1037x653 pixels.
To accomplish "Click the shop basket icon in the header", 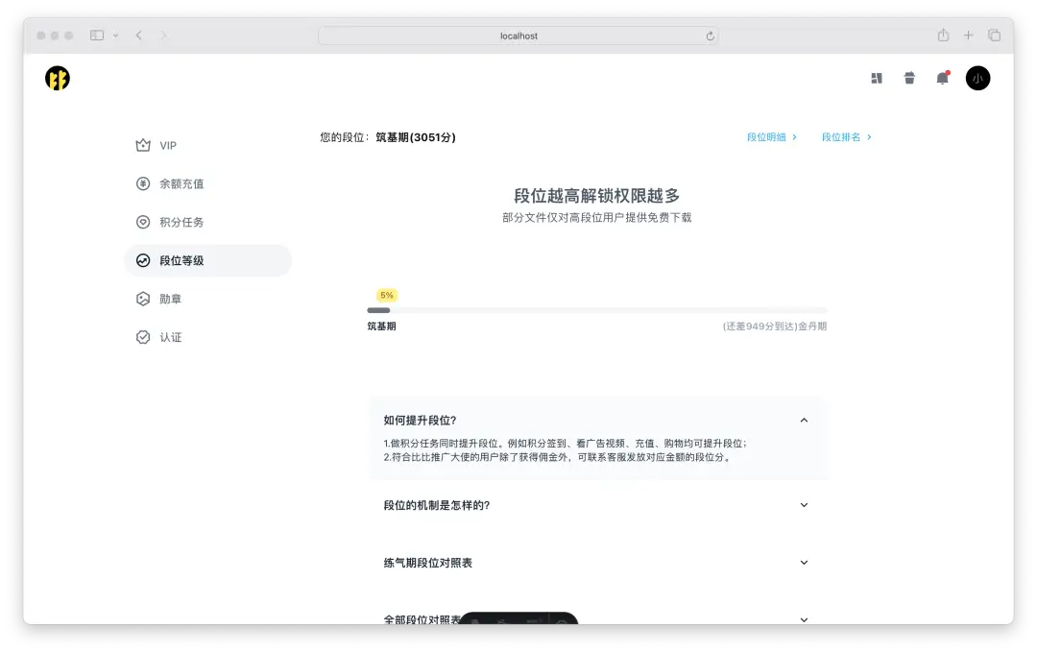I will [909, 78].
